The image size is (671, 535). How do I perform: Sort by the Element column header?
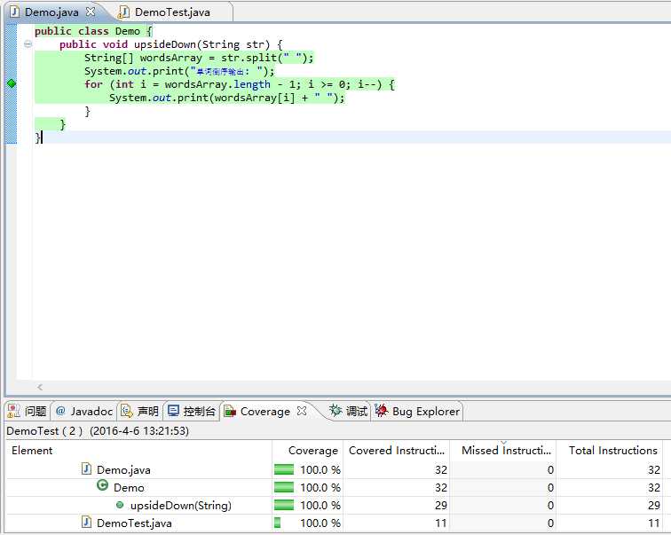point(138,451)
